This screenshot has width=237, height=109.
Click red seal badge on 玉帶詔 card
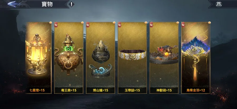(x=120, y=25)
